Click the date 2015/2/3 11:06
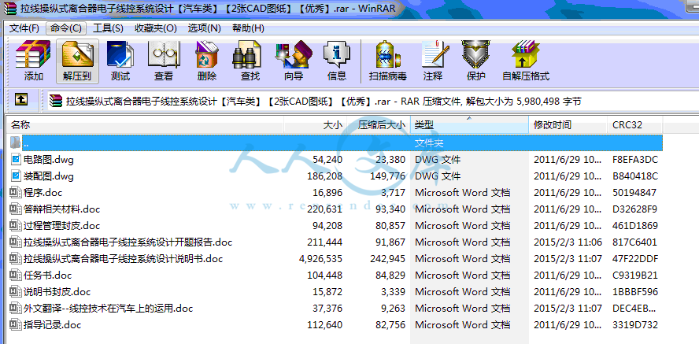The width and height of the screenshot is (699, 344). pyautogui.click(x=568, y=242)
